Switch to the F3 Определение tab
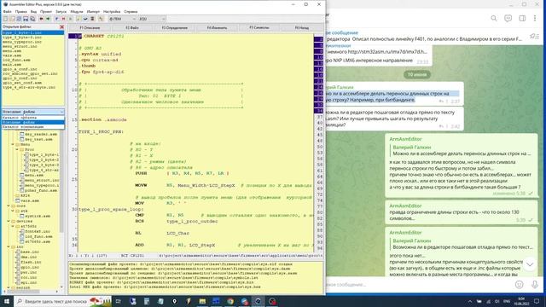The image size is (546, 307). tap(174, 27)
